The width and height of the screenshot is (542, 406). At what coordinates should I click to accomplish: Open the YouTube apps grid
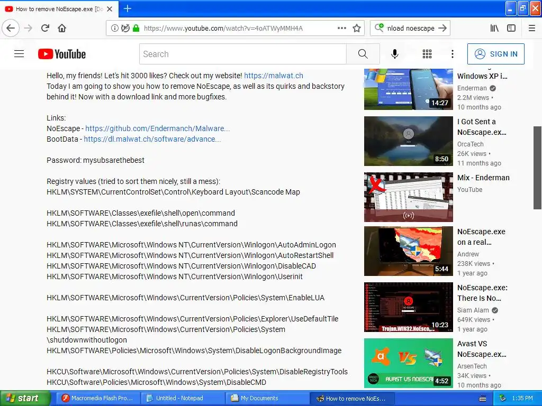(x=427, y=54)
